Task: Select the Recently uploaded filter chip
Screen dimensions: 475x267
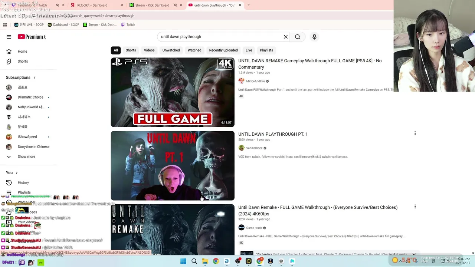Action: (223, 50)
